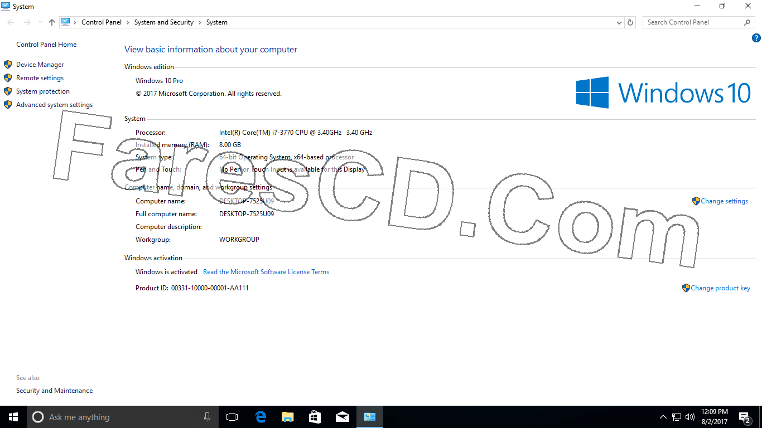Click the network tray icon
Screen dimensions: 762x428
(677, 417)
